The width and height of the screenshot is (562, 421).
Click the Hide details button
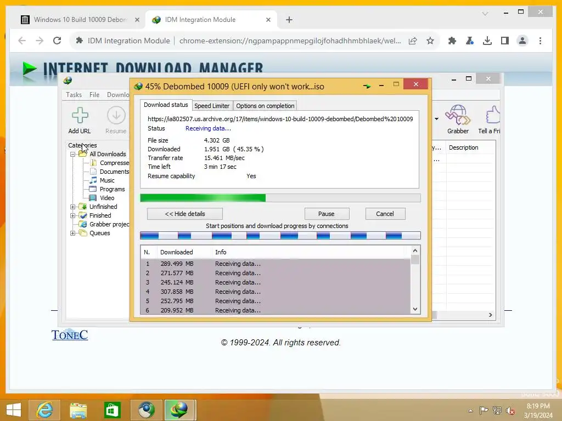184,214
